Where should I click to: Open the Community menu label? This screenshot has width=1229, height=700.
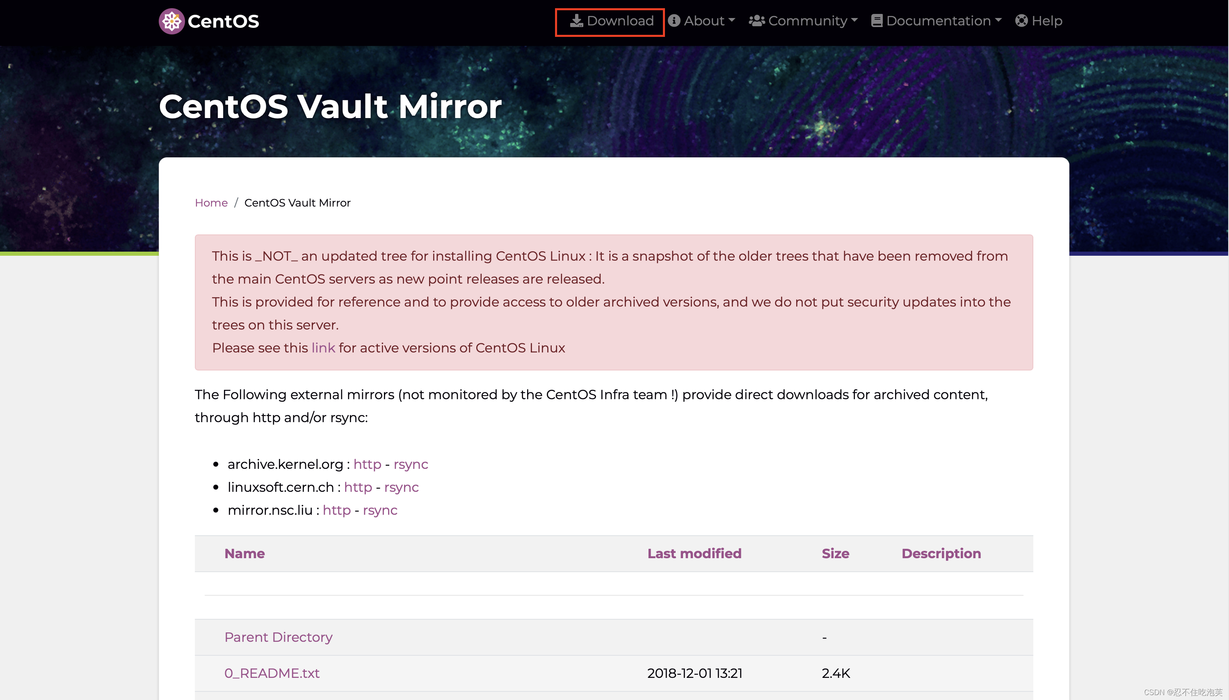click(807, 21)
